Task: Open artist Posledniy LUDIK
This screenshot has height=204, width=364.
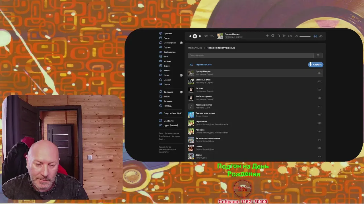Action: (203, 108)
